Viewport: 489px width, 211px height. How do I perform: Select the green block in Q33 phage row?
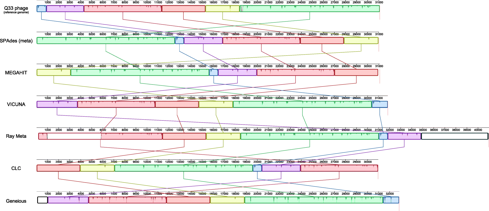click(310, 9)
